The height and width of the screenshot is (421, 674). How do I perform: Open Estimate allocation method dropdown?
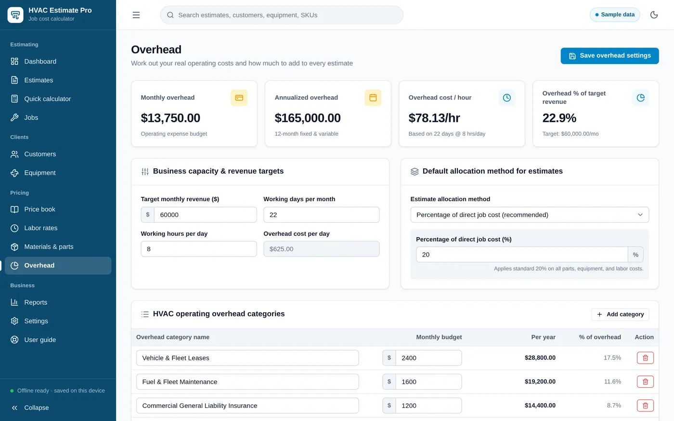tap(530, 215)
